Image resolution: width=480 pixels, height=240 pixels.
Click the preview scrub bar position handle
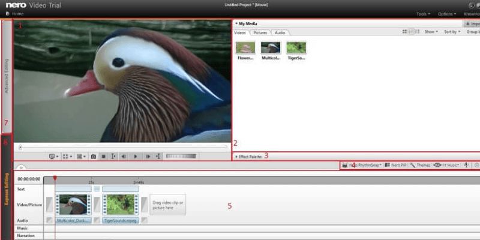[20, 147]
